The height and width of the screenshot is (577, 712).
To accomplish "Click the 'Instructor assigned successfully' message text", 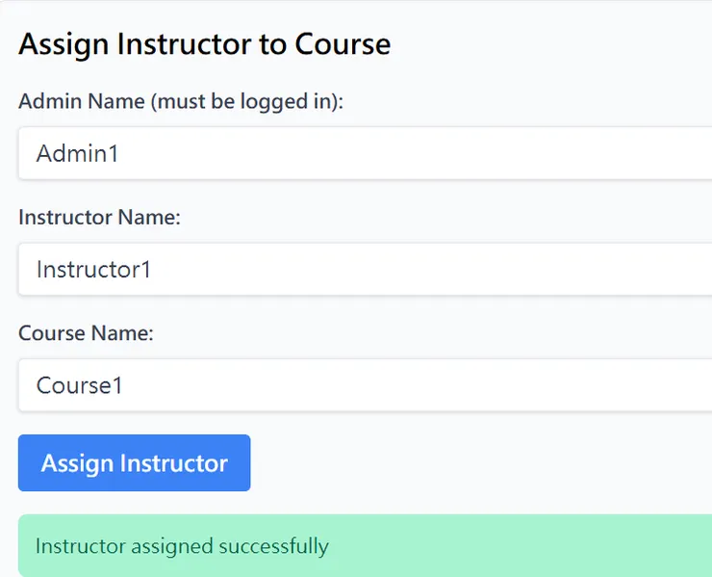I will (x=182, y=547).
